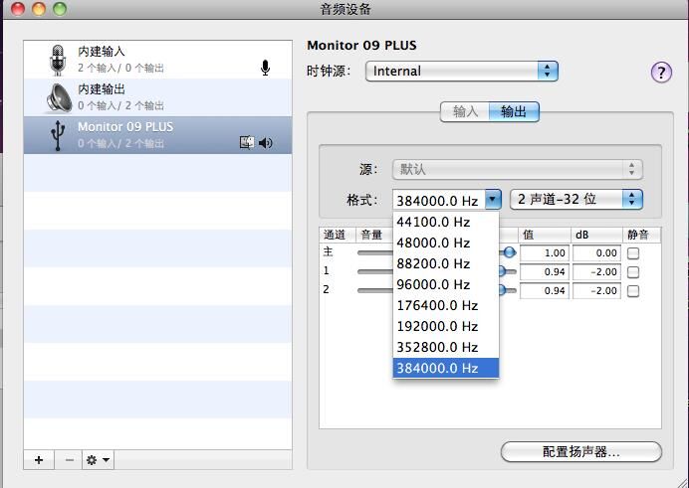Choose 192000.0 Hz sample rate option
The width and height of the screenshot is (689, 488).
click(x=436, y=326)
